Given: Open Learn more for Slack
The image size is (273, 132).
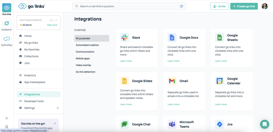Looking at the screenshot, I should tap(126, 61).
